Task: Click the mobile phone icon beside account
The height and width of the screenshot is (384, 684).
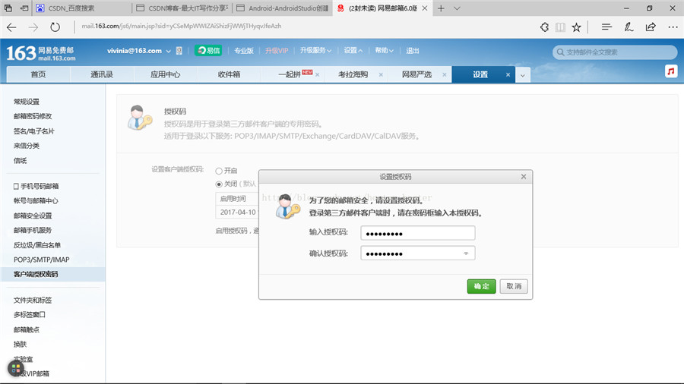Action: coord(179,51)
